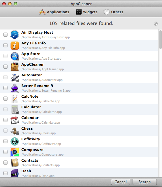
Task: Click the Composure camera icon
Action: 14,152
